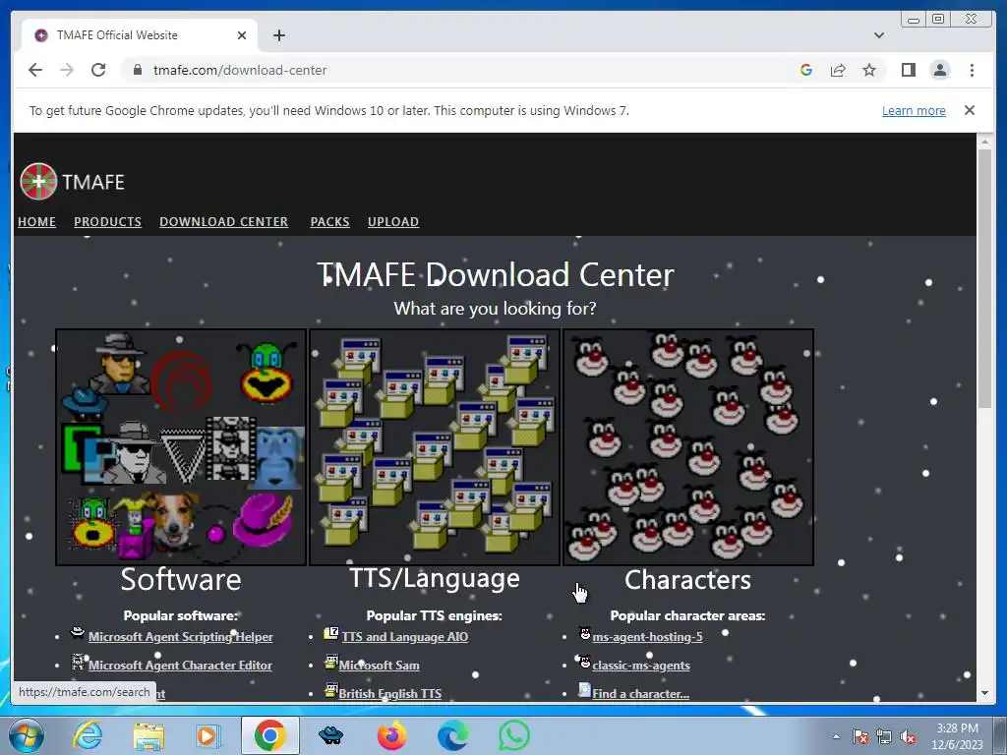The width and height of the screenshot is (1007, 755).
Task: Open Find a character link
Action: 640,694
